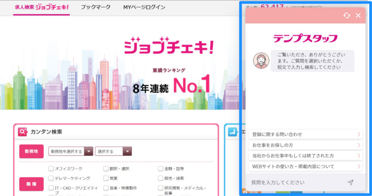Click the 職種 label button
The width and height of the screenshot is (372, 196).
(x=31, y=184)
